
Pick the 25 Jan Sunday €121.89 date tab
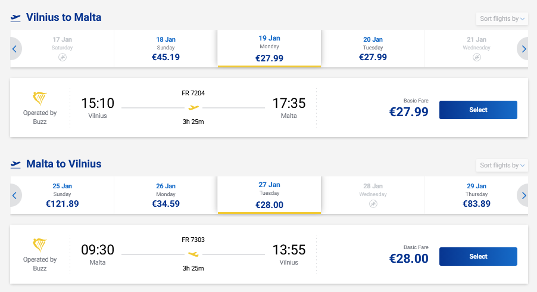[x=63, y=195]
